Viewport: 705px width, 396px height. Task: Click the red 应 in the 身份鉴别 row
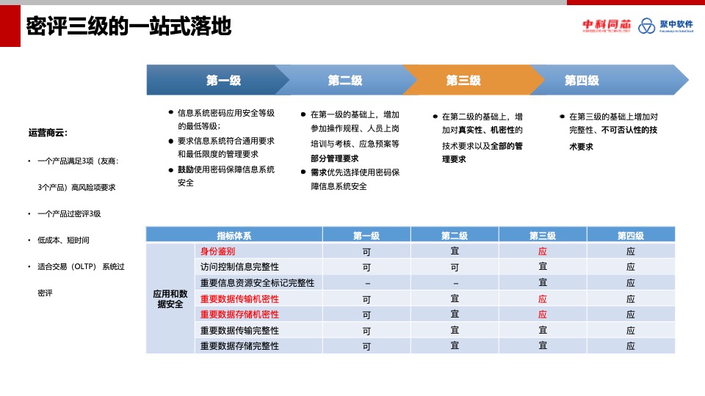point(542,252)
